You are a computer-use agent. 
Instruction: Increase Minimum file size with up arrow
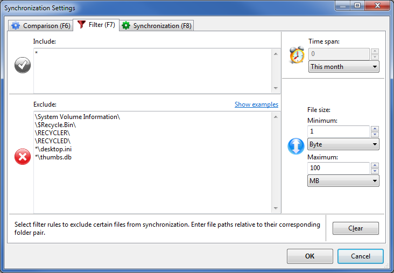375,129
